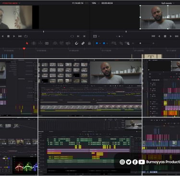Click the Detail Zoom icon
180x176 pixels.
click(x=121, y=43)
